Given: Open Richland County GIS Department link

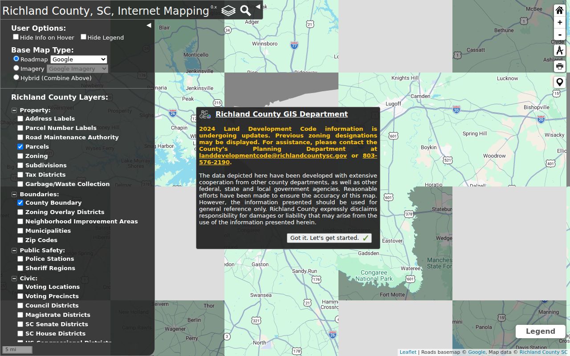Looking at the screenshot, I should [x=281, y=114].
